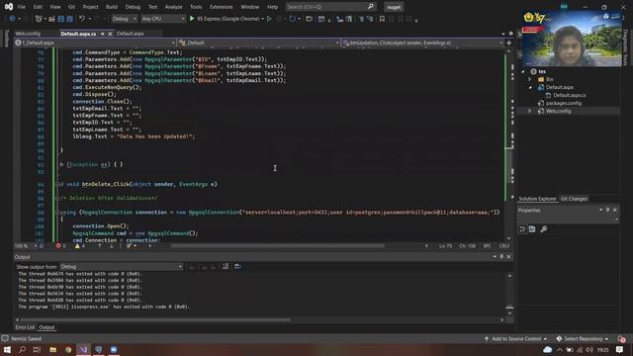Click the Solution Explorer tab
Screen dimensions: 633x356
click(x=537, y=199)
